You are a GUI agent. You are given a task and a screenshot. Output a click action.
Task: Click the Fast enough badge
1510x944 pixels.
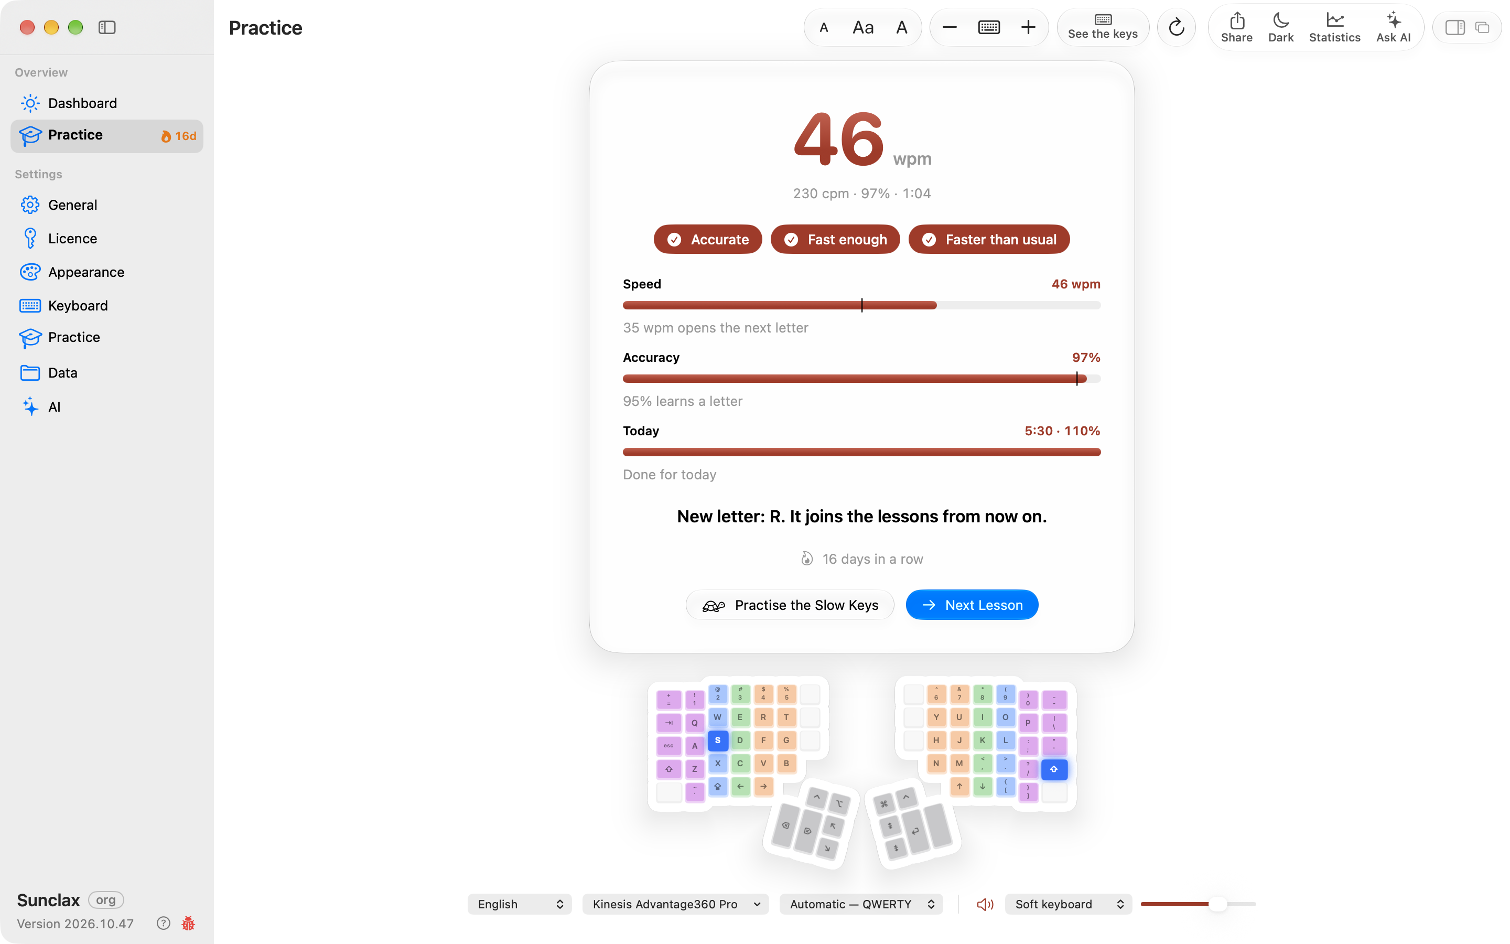(x=835, y=239)
